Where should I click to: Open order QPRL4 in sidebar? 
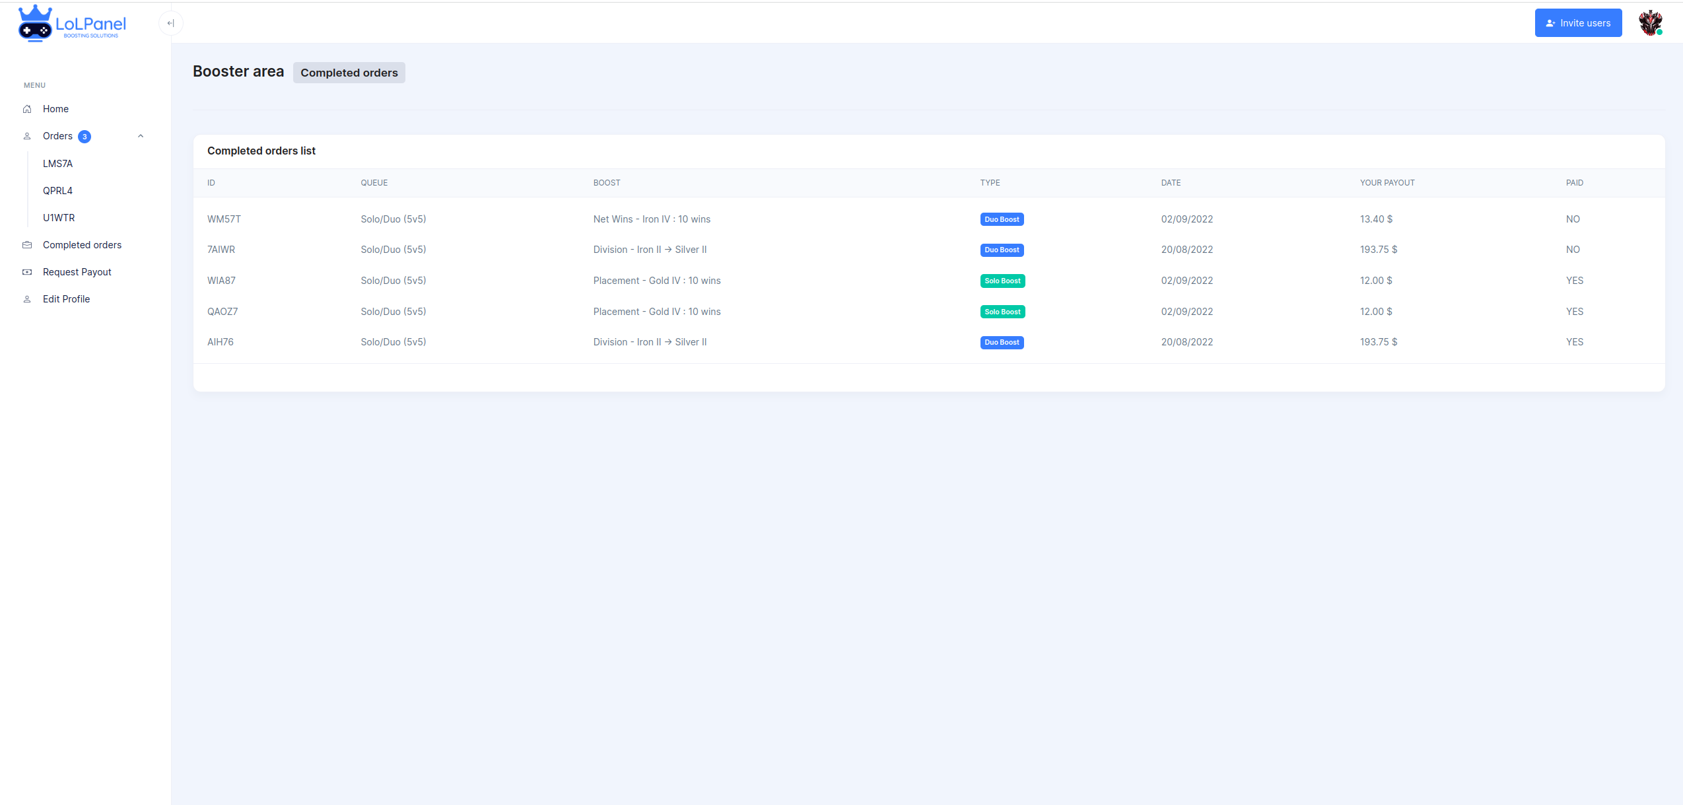coord(58,191)
